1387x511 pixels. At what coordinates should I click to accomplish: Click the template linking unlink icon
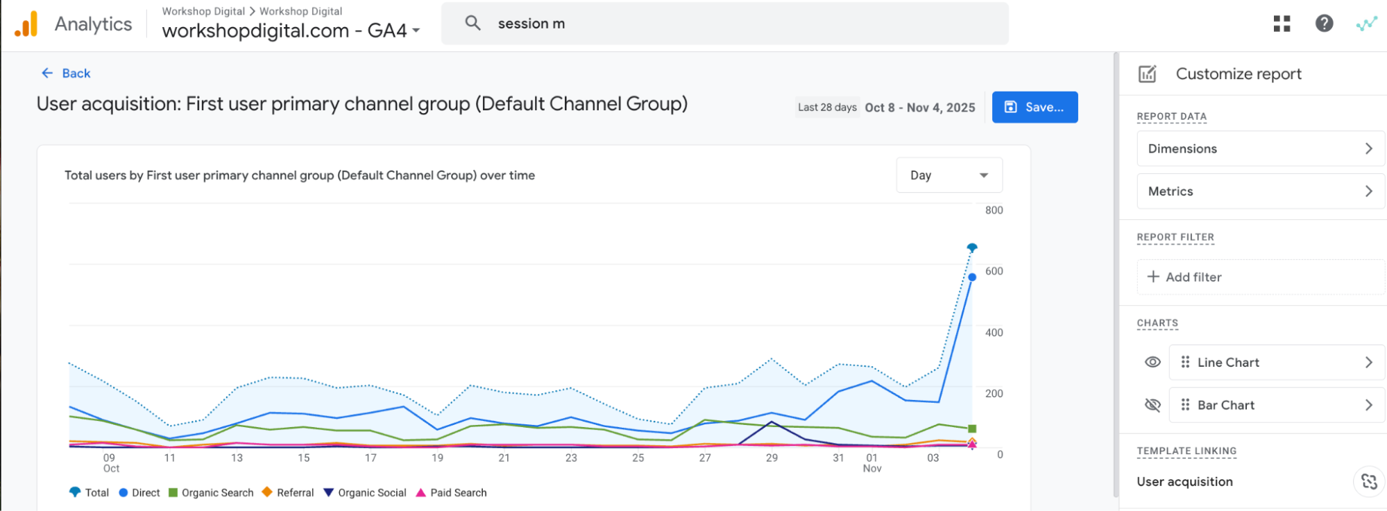pyautogui.click(x=1368, y=481)
